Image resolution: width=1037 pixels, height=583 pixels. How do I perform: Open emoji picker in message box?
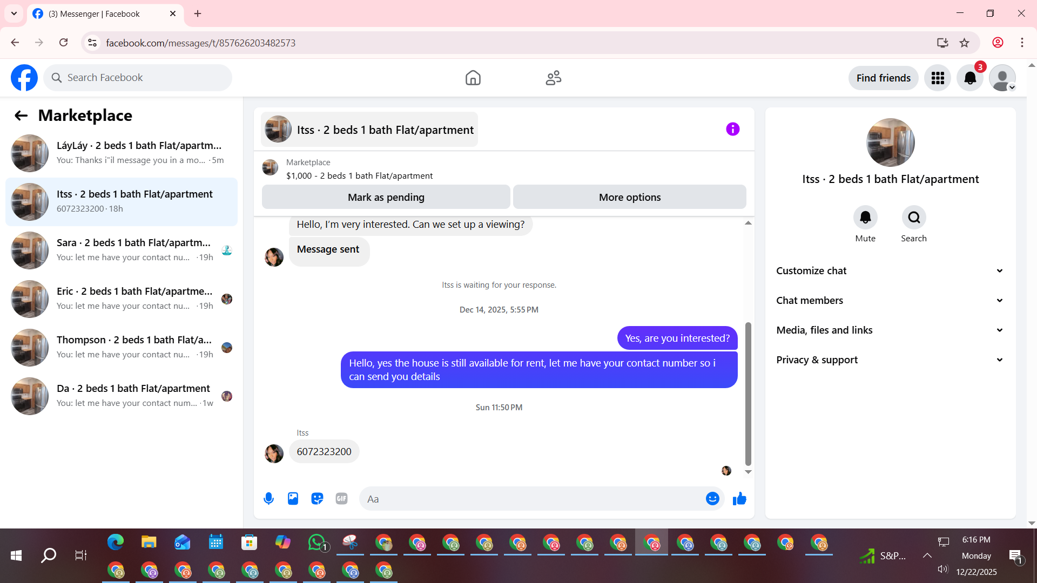(712, 499)
